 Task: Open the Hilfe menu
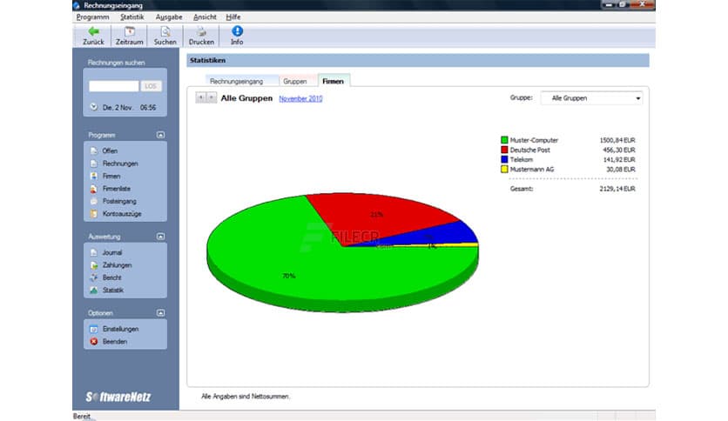tap(233, 17)
